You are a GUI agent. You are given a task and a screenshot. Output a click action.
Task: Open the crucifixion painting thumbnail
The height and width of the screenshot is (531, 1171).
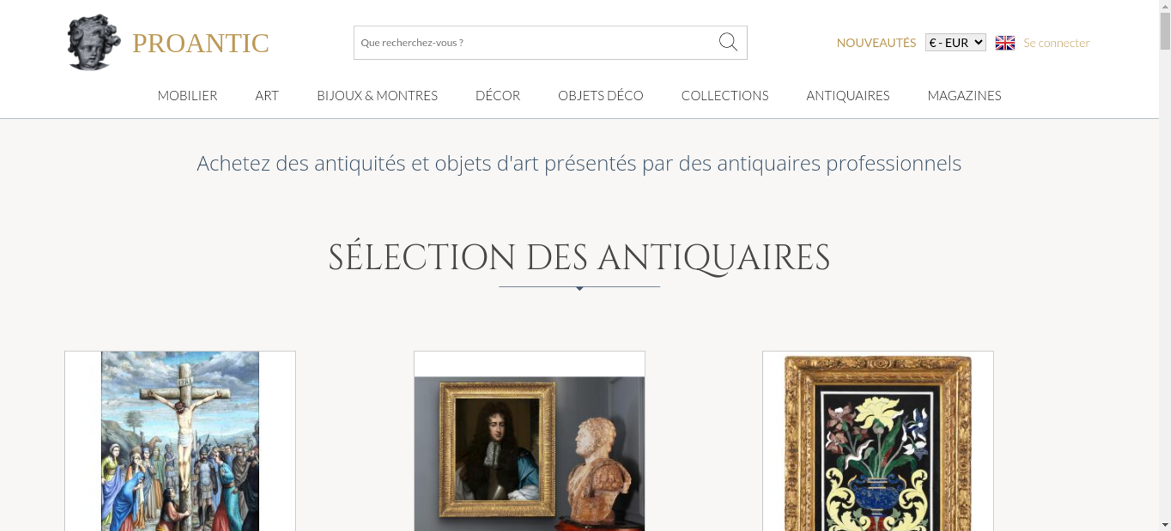(180, 441)
